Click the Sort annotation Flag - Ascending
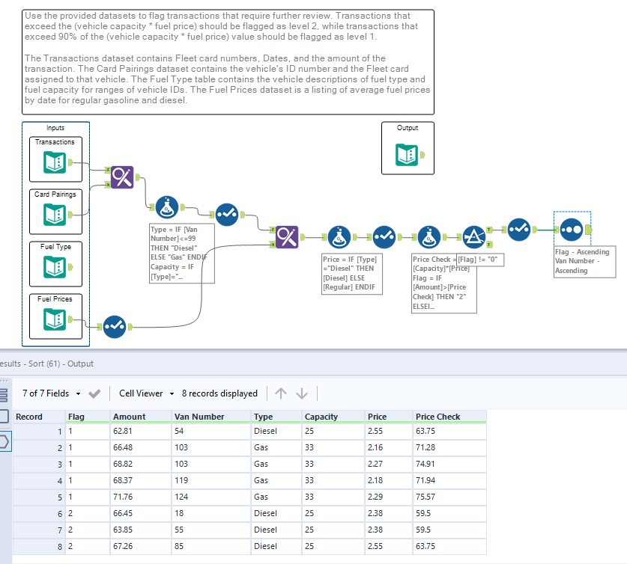Screen dimensions: 627x564 click(584, 262)
